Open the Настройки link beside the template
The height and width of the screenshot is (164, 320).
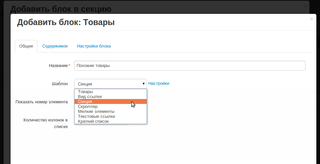point(159,83)
